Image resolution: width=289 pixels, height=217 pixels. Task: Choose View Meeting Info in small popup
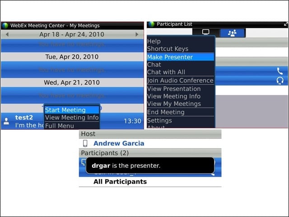click(72, 118)
